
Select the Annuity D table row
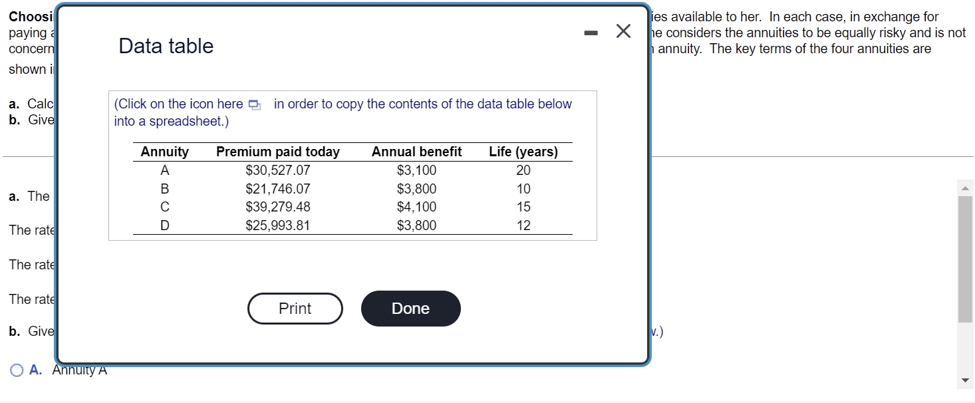tap(333, 225)
